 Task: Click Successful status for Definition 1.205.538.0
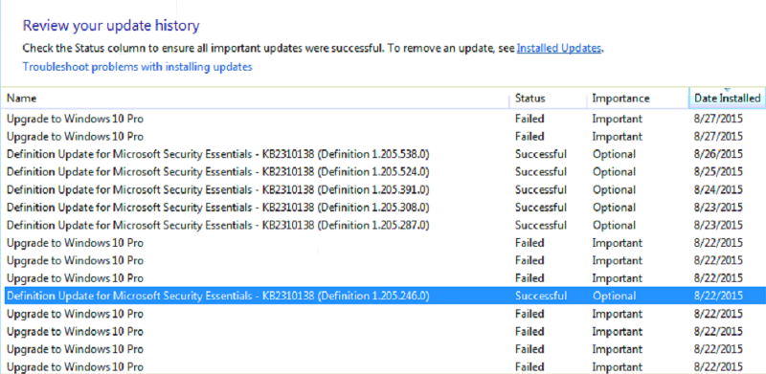[x=541, y=154]
